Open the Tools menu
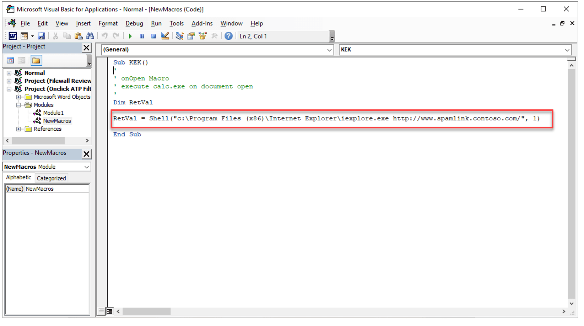This screenshot has width=584, height=326. point(177,23)
